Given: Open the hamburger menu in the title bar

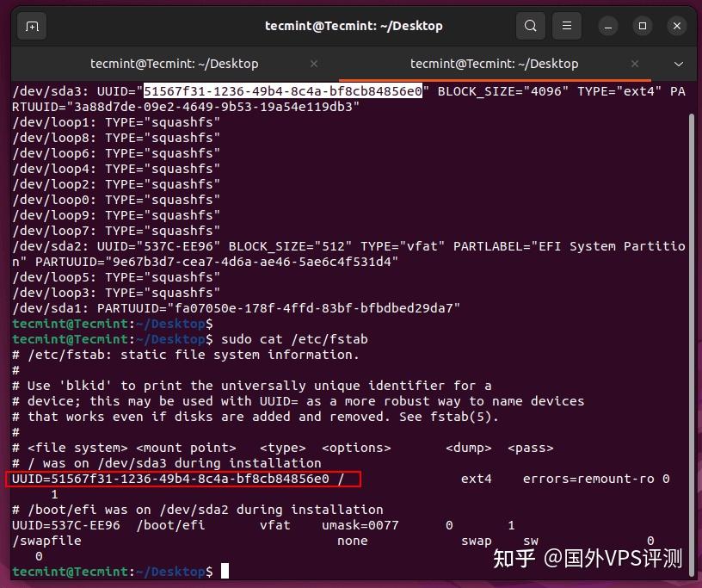Looking at the screenshot, I should click(566, 26).
